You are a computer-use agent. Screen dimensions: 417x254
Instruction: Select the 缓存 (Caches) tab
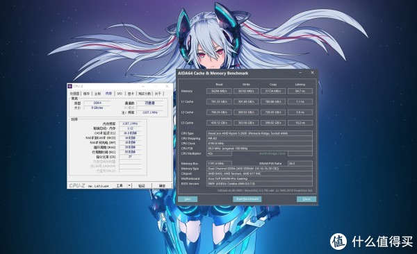[x=86, y=94]
